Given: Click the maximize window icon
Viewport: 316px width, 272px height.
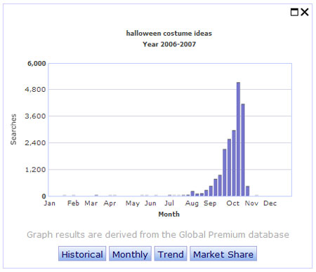Looking at the screenshot, I should click(294, 12).
